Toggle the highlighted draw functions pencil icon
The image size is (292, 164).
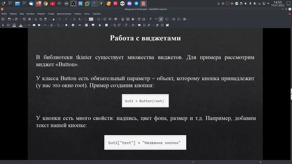(x=161, y=19)
